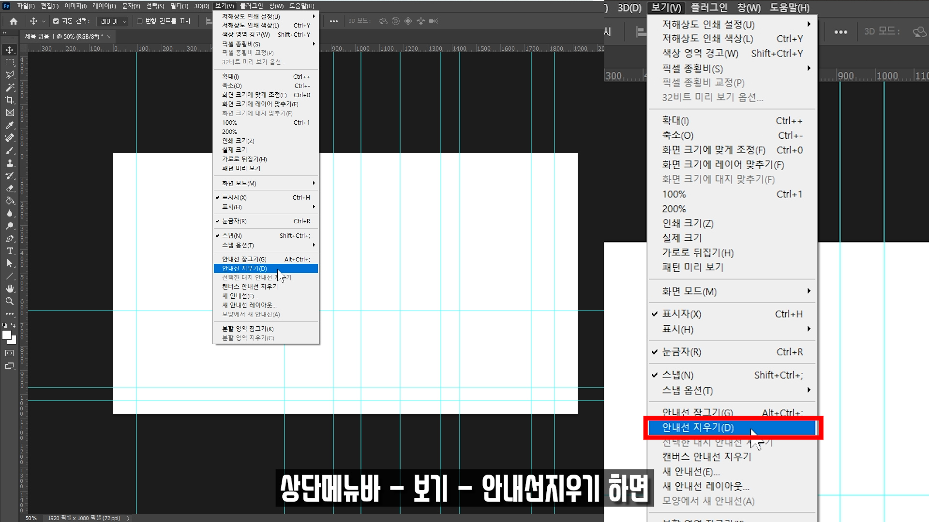Select the Eyedropper tool
The height and width of the screenshot is (522, 929).
[10, 125]
